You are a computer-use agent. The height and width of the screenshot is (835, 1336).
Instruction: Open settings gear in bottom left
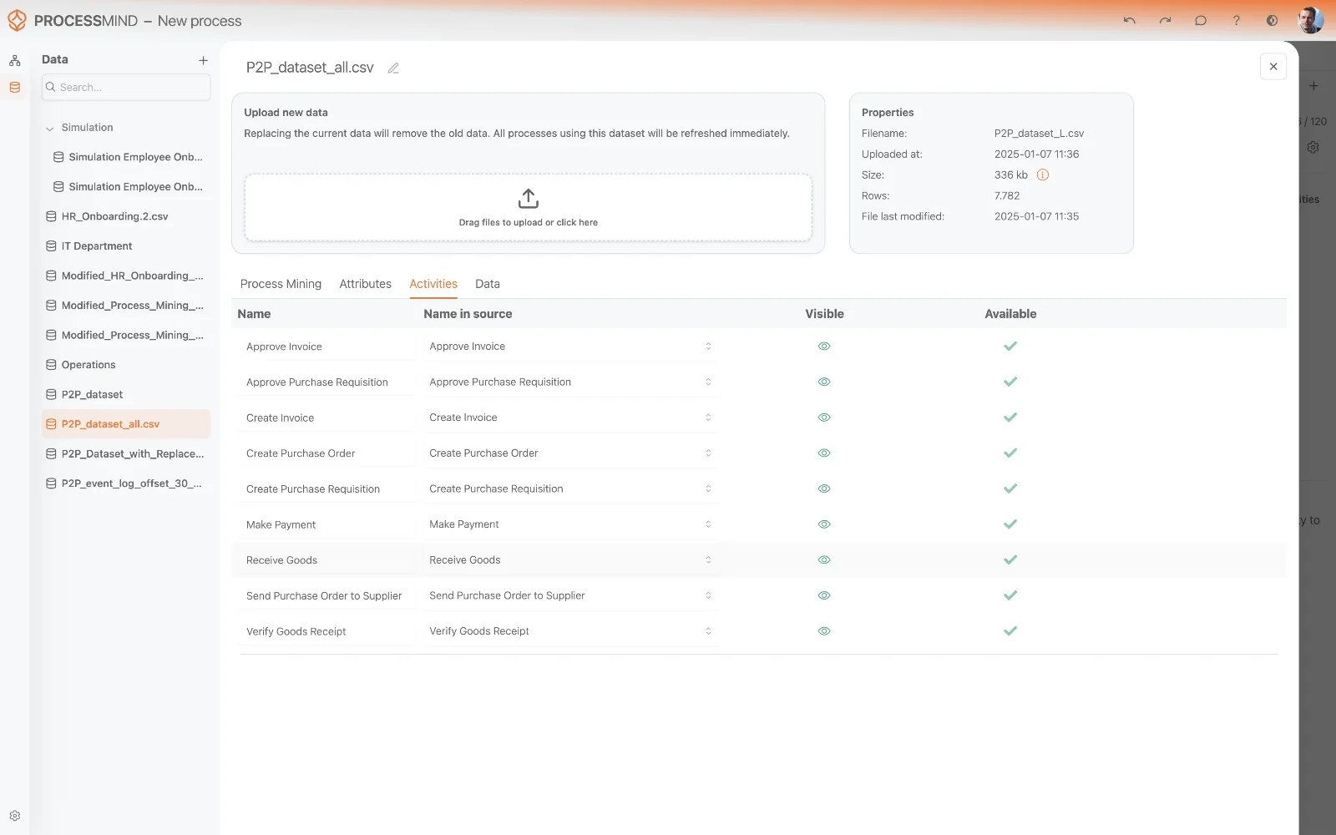point(15,816)
